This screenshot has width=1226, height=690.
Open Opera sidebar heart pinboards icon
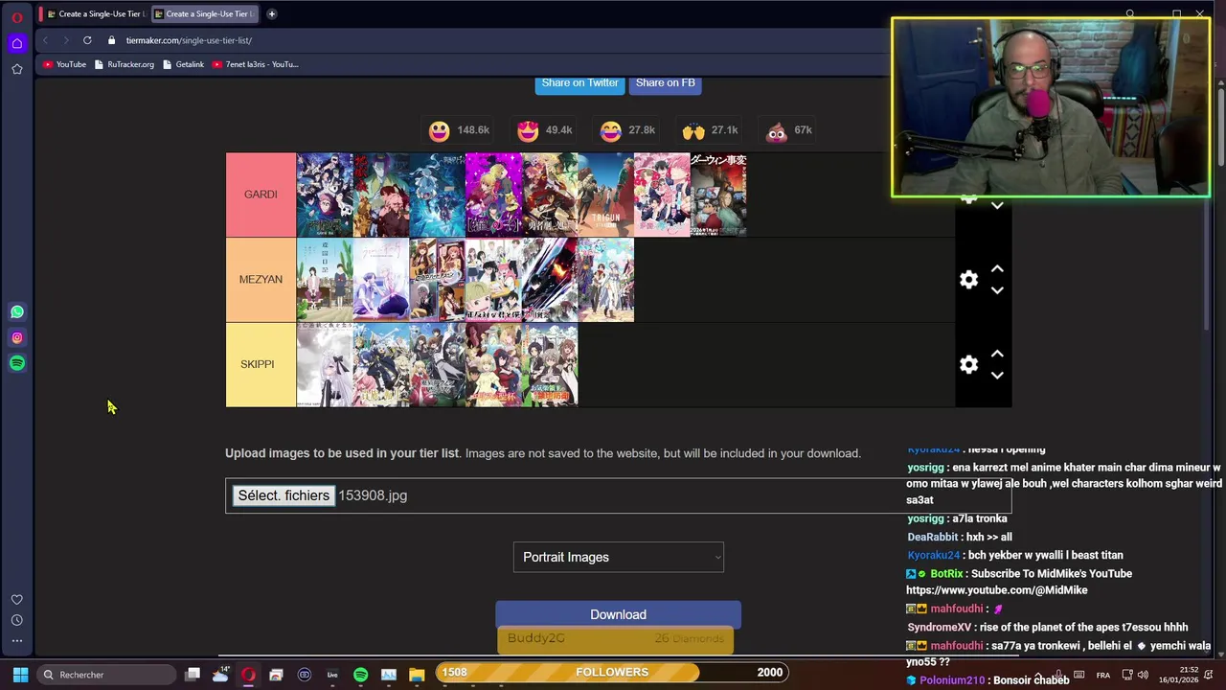(17, 600)
